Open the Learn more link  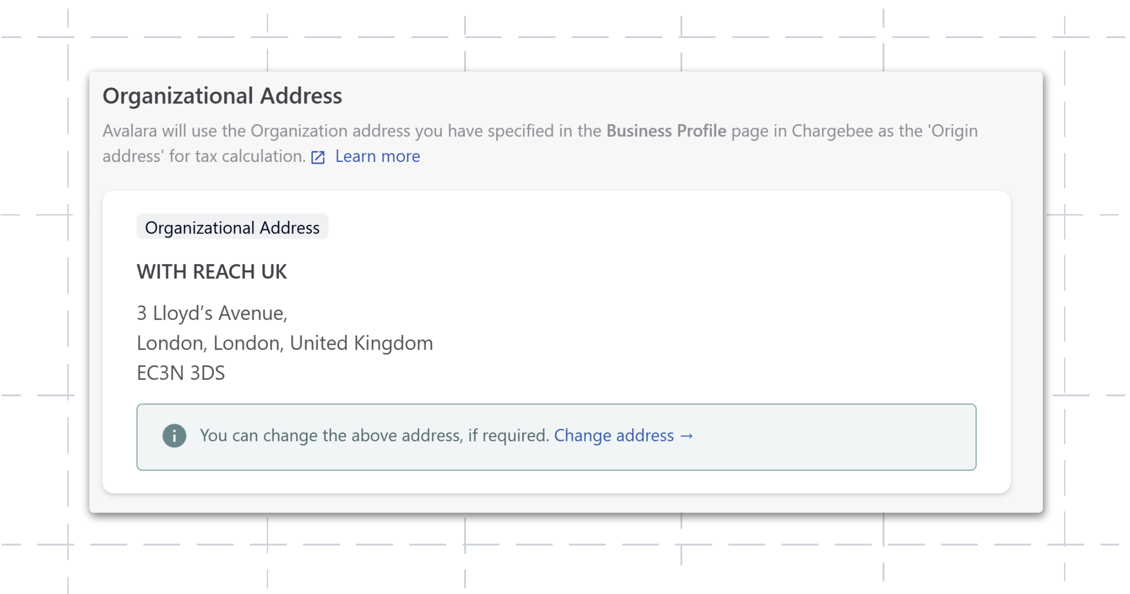(377, 156)
